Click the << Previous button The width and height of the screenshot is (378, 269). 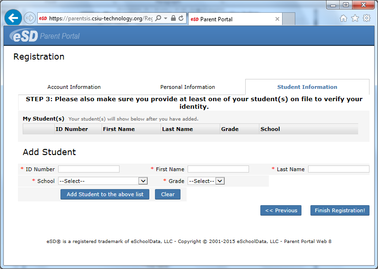(x=281, y=210)
